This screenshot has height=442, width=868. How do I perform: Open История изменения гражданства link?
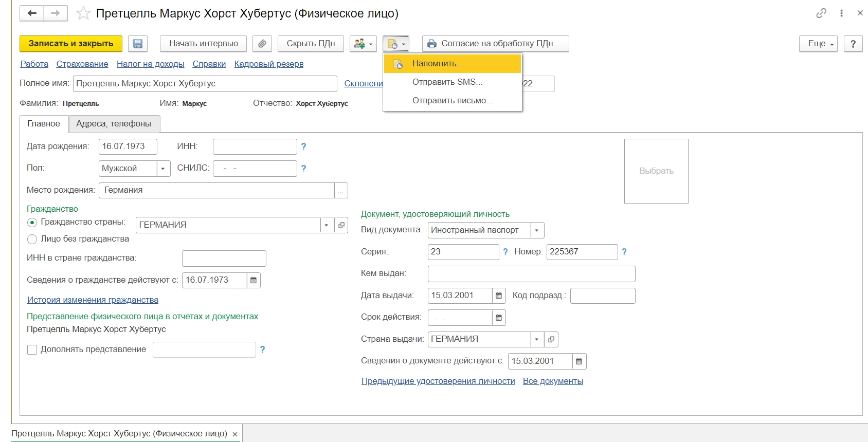tap(93, 300)
